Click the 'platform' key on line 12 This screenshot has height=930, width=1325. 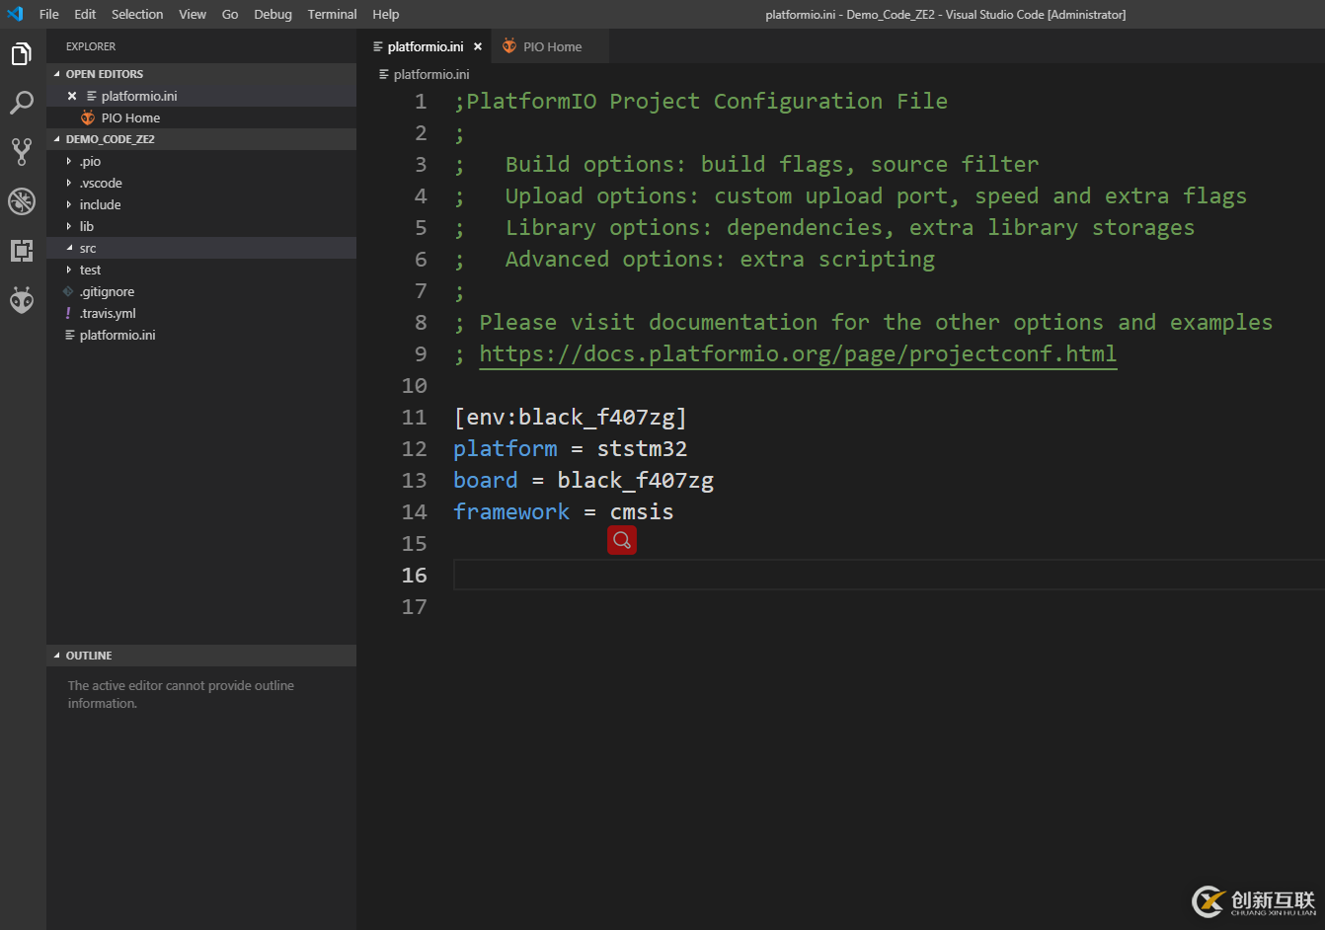tap(506, 448)
